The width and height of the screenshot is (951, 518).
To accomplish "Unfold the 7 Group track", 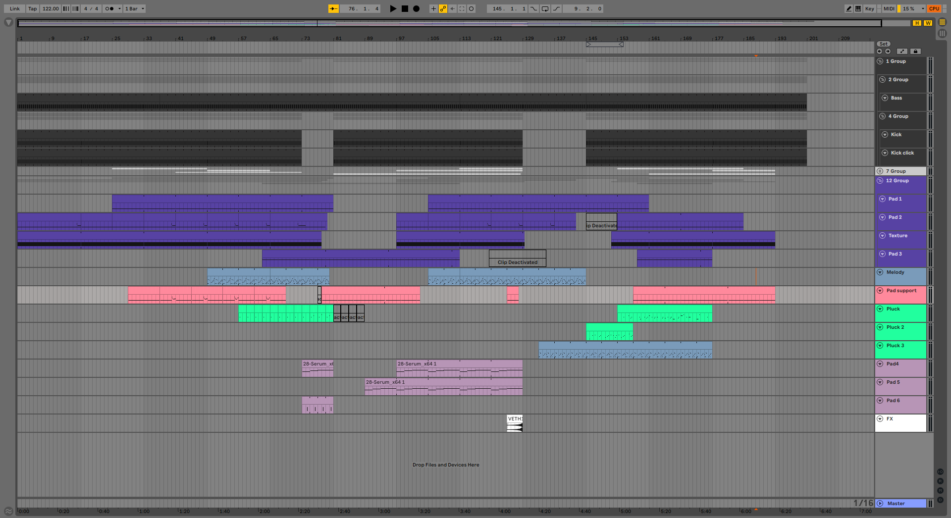I will tap(880, 171).
